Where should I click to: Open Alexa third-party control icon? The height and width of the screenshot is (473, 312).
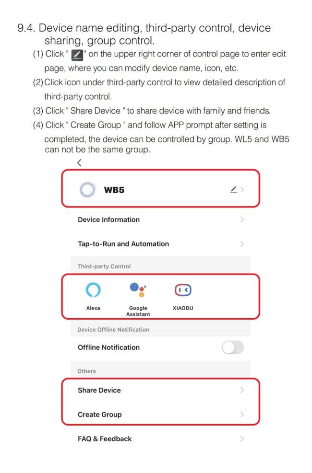[93, 289]
